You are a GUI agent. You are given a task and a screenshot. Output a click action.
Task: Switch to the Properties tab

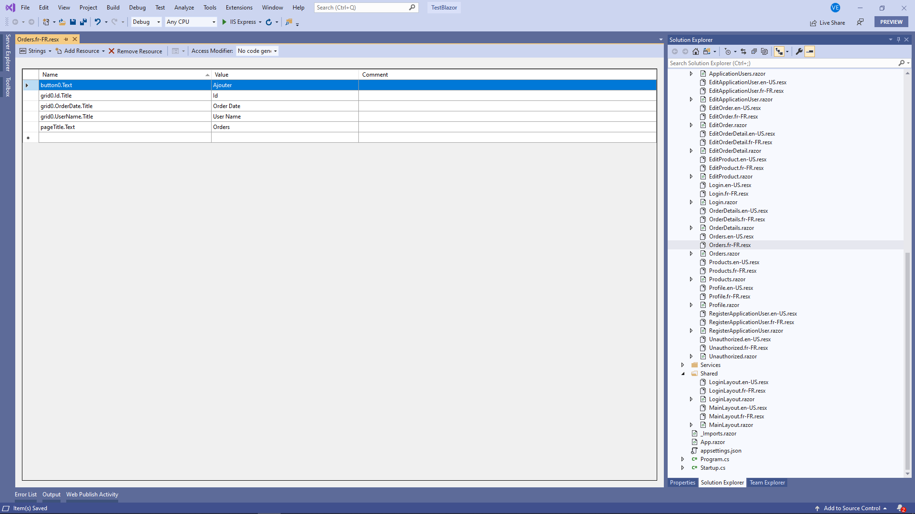[682, 483]
